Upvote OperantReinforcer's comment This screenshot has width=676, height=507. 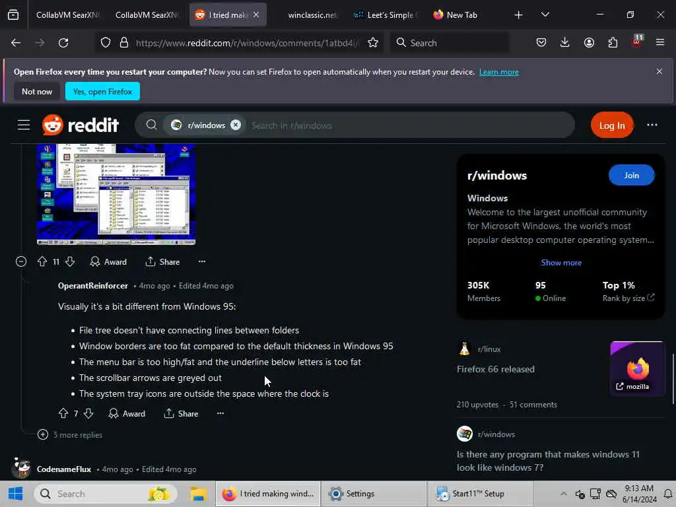(63, 413)
